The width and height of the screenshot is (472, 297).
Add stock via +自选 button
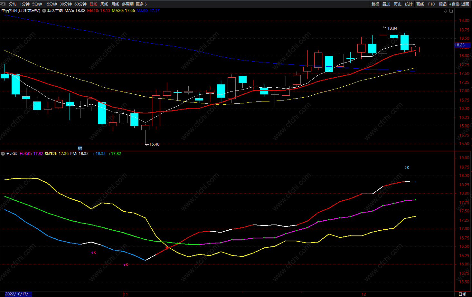tap(454, 4)
